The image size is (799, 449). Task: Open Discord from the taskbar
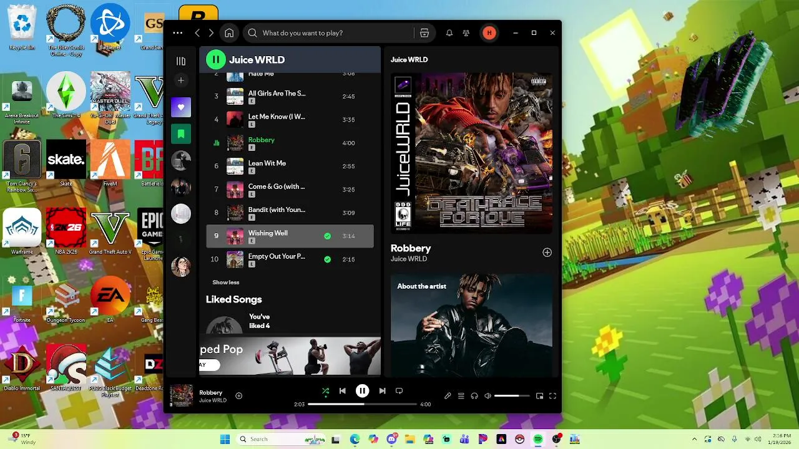[392, 439]
